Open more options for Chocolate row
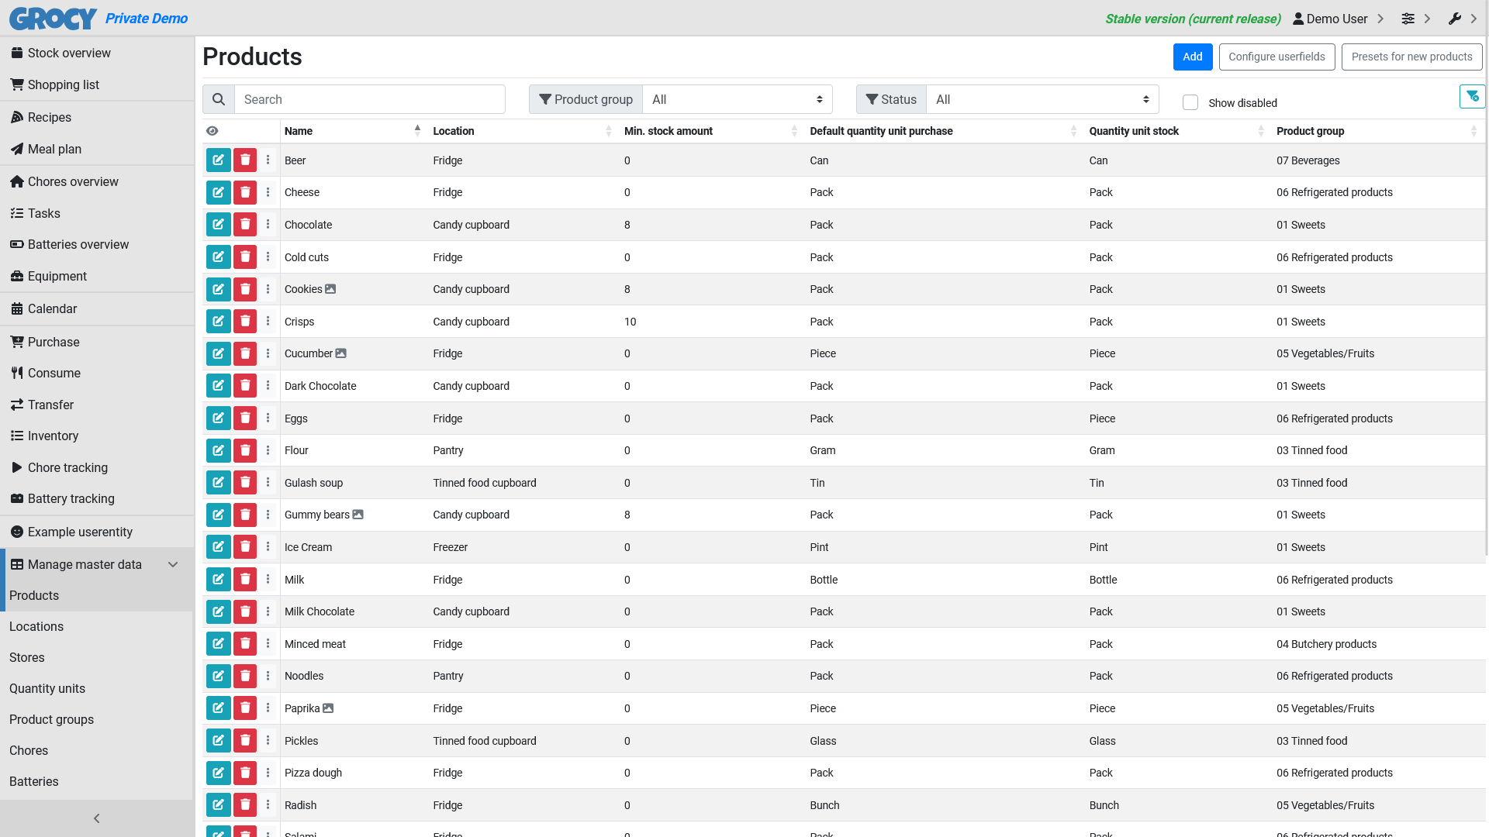Screen dimensions: 1489x837 tap(268, 225)
